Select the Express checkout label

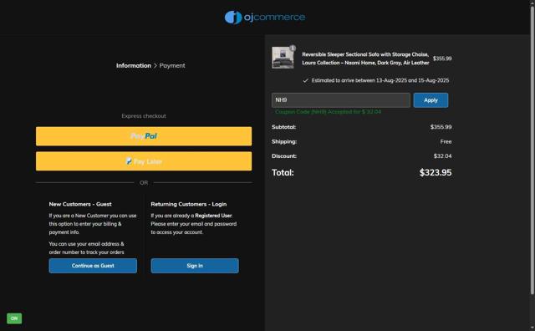point(144,116)
